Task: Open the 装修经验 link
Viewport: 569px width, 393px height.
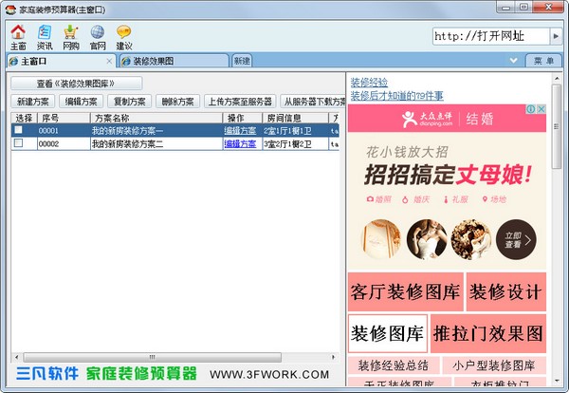Action: 369,83
